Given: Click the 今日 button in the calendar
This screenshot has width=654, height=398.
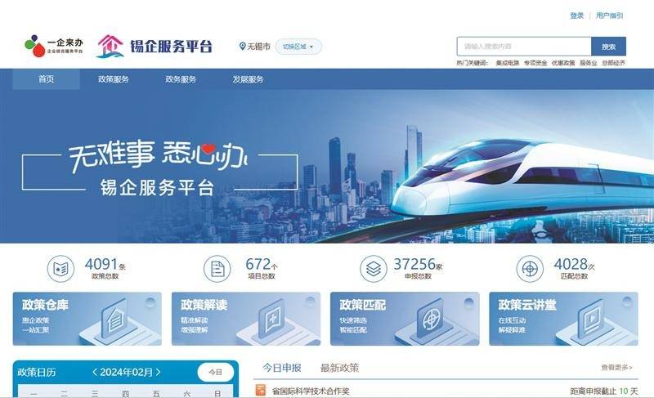Looking at the screenshot, I should pyautogui.click(x=215, y=372).
